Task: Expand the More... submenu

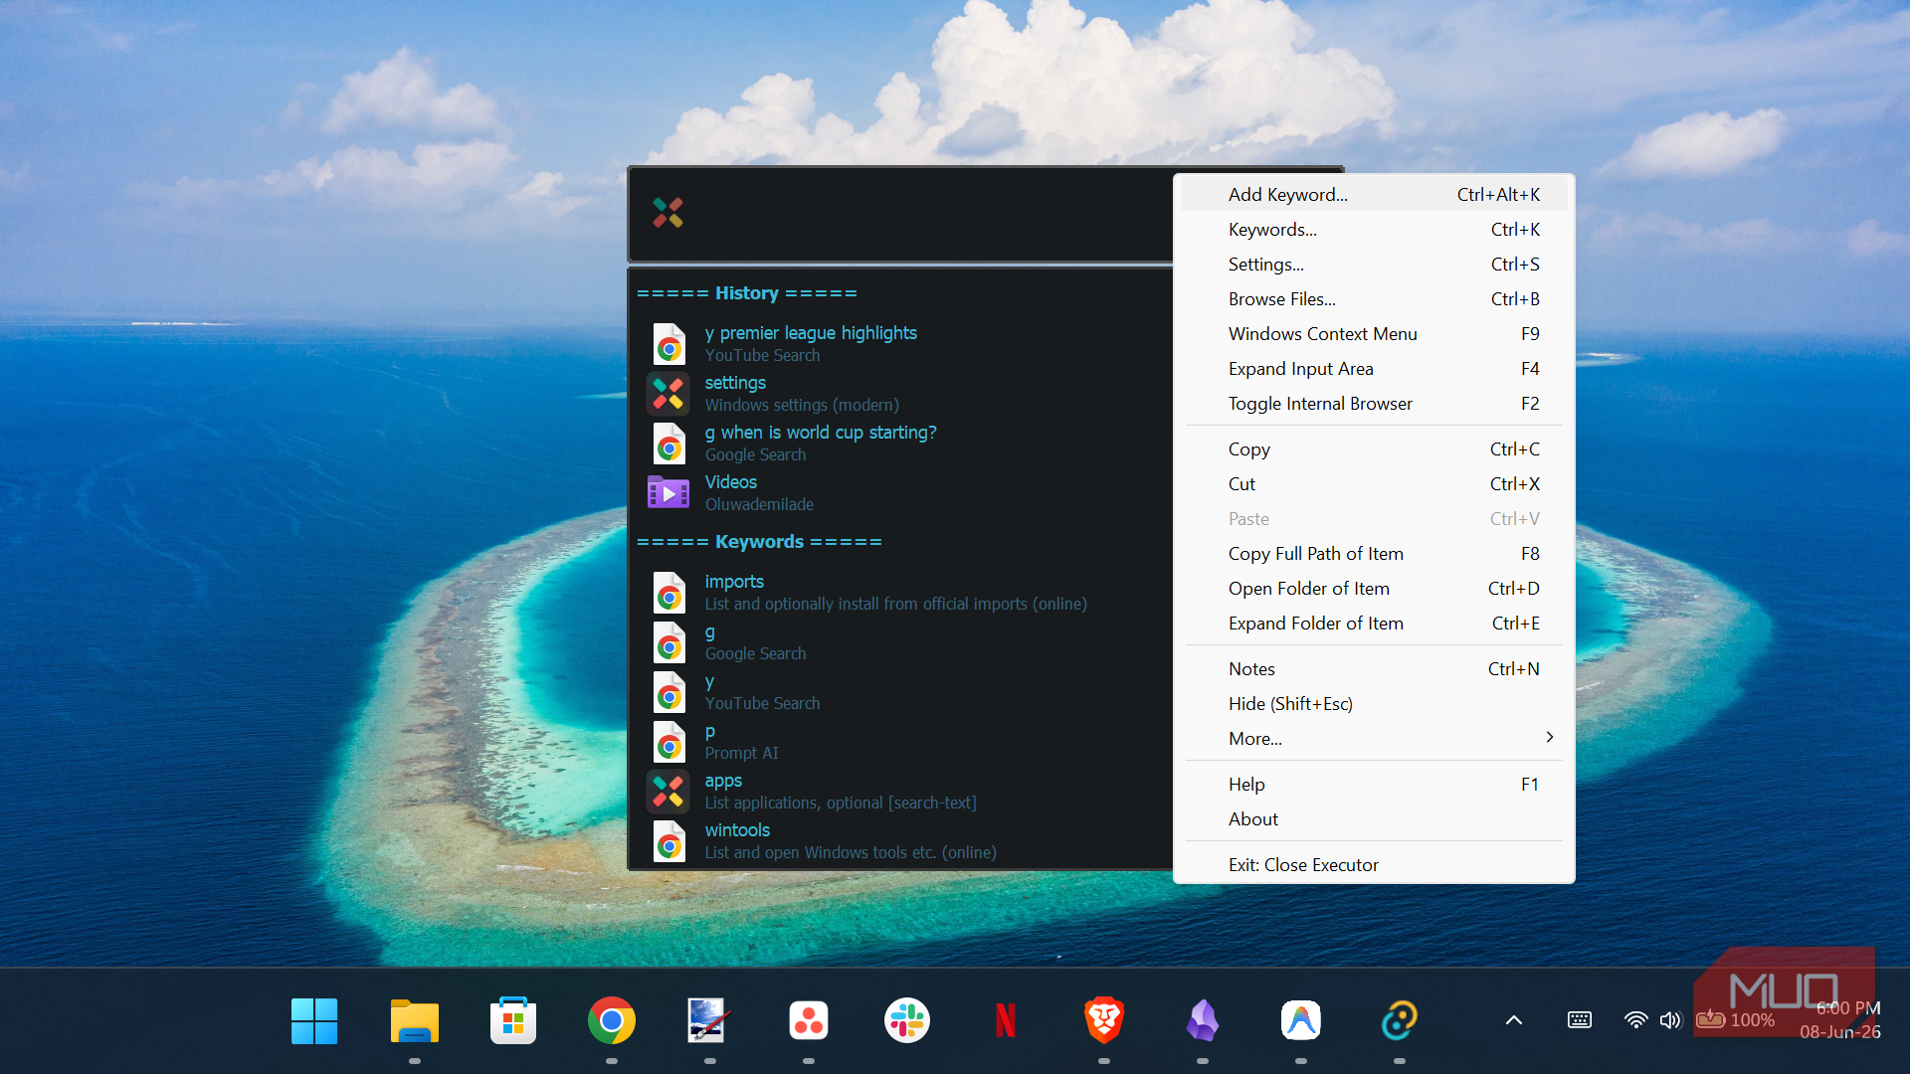Action: tap(1375, 739)
